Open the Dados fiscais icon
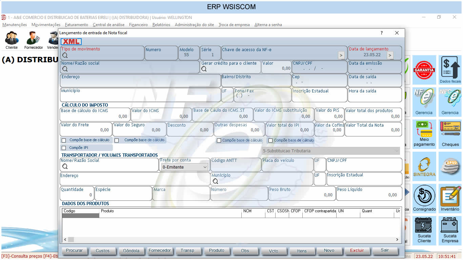The image size is (463, 260). coord(450,70)
